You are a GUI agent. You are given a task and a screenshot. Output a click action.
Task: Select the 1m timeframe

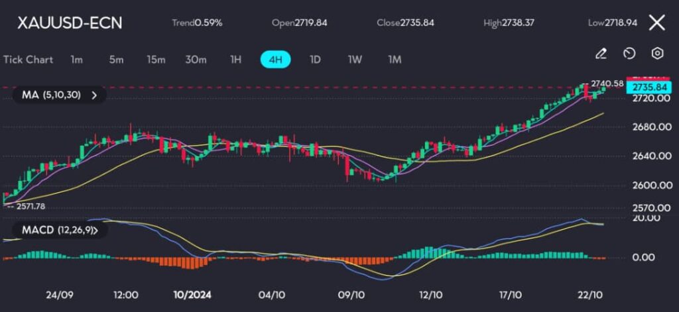77,60
